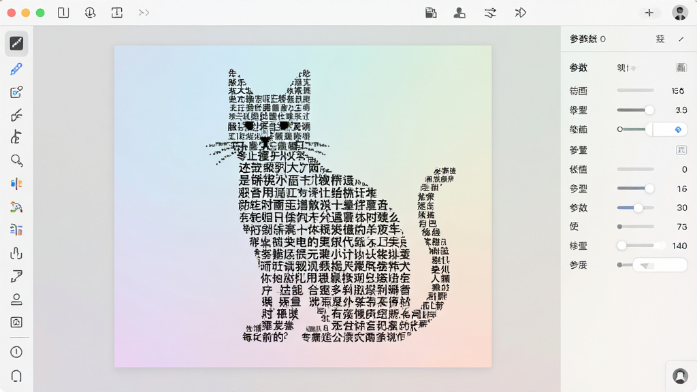Select the blue pen tool

point(16,69)
